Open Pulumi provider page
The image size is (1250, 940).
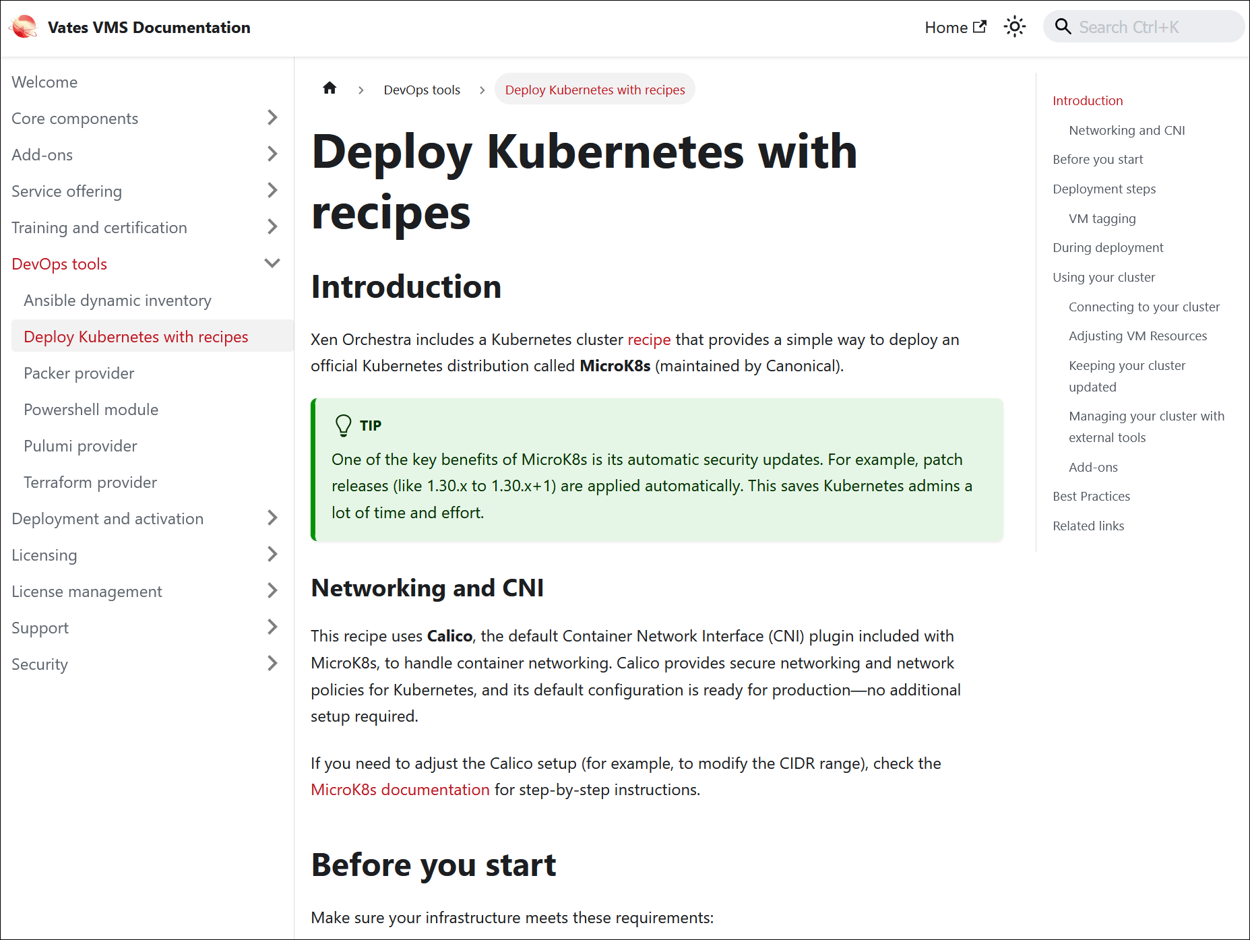click(80, 446)
